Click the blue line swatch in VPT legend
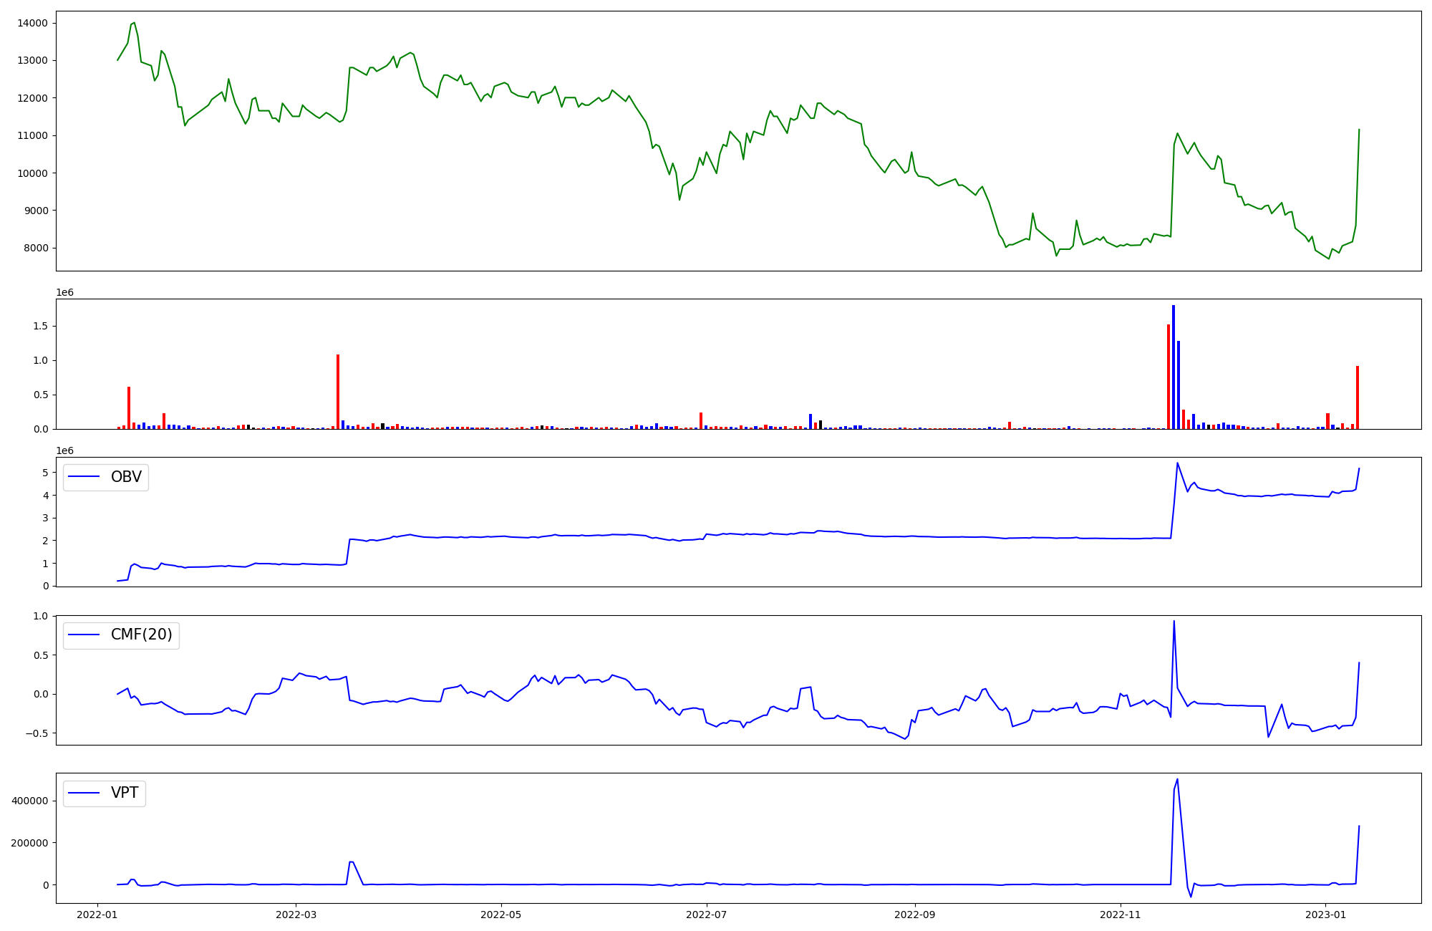The width and height of the screenshot is (1432, 931). [x=84, y=793]
